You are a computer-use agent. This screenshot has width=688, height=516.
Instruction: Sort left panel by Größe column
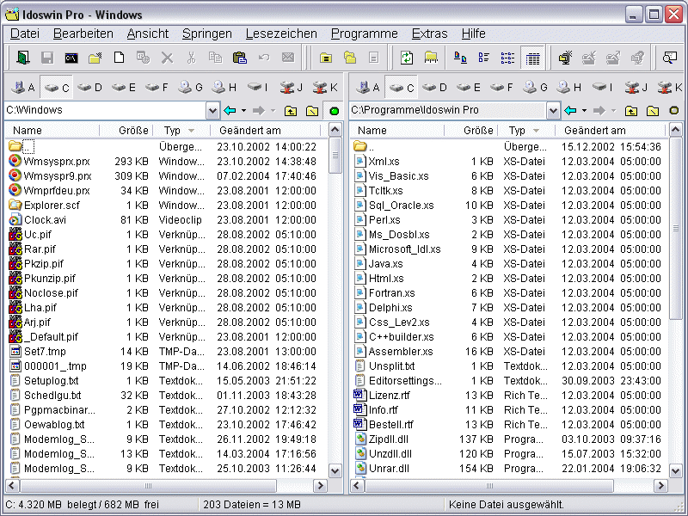126,131
